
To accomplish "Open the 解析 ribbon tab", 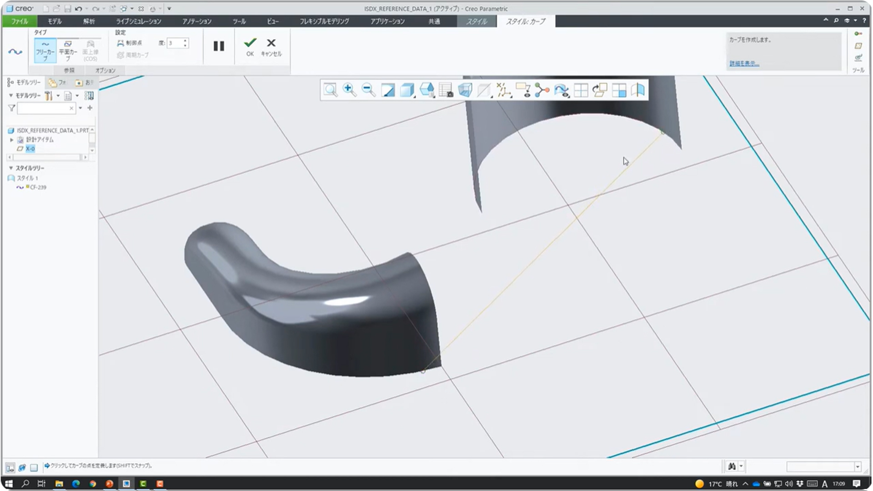I will pyautogui.click(x=89, y=21).
